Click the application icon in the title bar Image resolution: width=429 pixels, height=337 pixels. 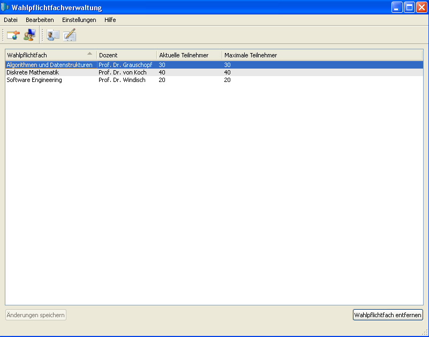(6, 8)
